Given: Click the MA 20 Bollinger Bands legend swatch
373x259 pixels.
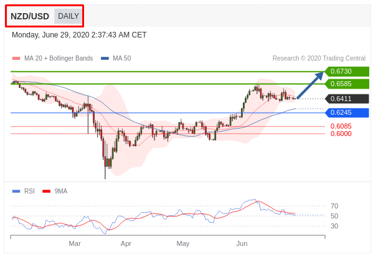Looking at the screenshot, I should (x=16, y=59).
